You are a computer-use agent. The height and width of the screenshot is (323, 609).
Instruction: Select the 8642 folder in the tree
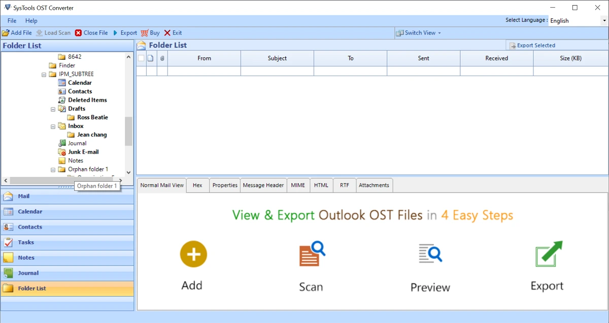(x=75, y=57)
